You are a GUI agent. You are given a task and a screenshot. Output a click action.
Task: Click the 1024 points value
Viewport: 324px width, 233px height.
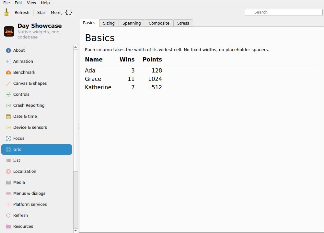click(155, 79)
